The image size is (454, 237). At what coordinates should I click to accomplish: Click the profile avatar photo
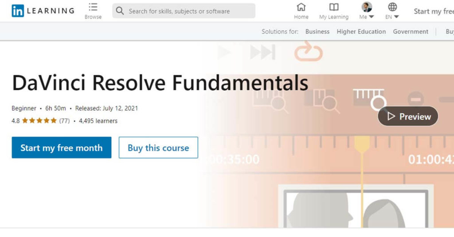(x=367, y=7)
